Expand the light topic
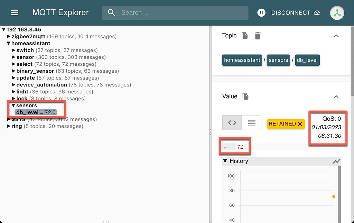Screen dimensions: 354x223 click(13, 92)
